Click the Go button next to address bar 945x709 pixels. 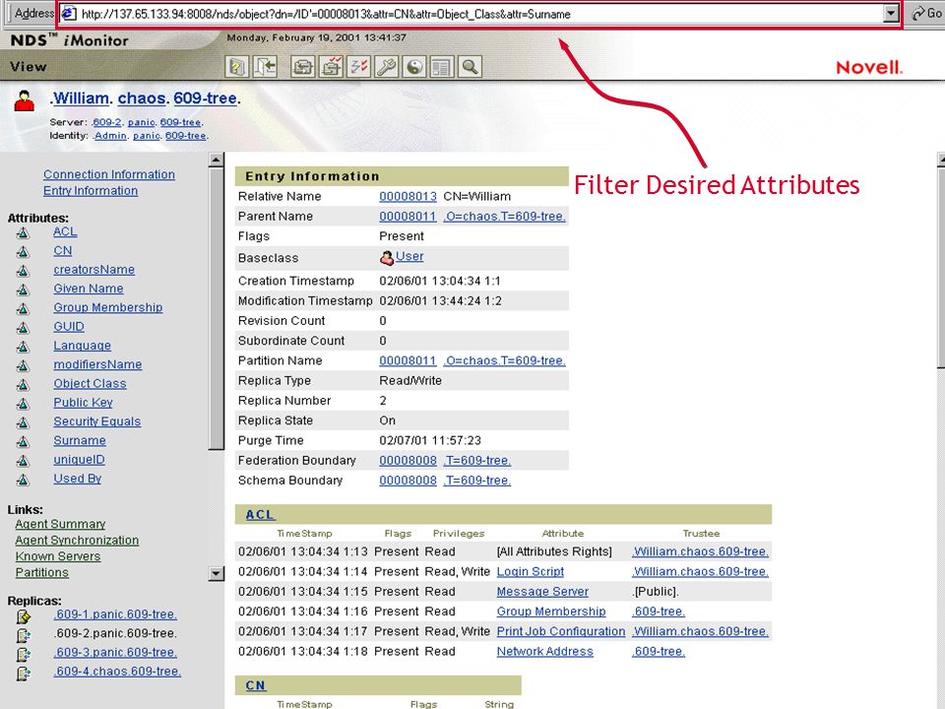[x=927, y=13]
